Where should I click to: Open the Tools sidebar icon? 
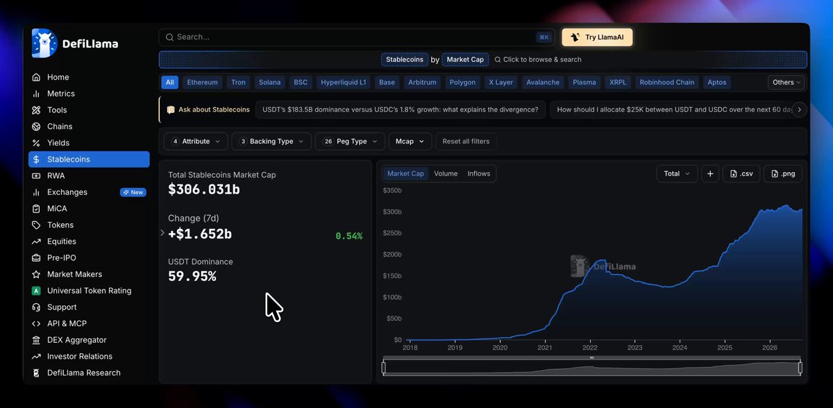pyautogui.click(x=36, y=110)
